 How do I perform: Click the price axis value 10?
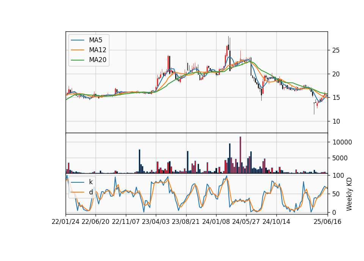click(x=336, y=121)
